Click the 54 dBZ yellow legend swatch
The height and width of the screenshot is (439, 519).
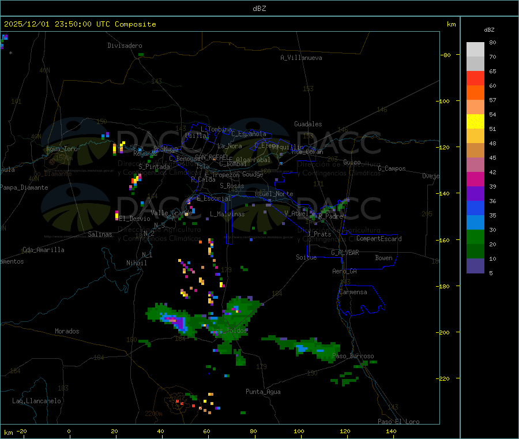pos(475,121)
